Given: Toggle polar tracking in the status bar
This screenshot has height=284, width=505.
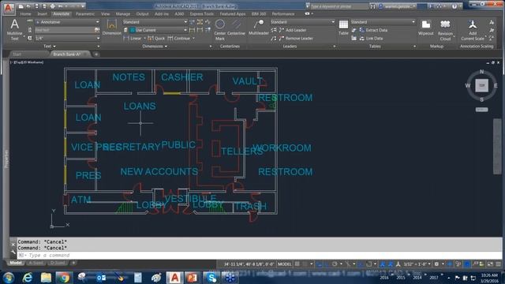Looking at the screenshot, I should [x=335, y=264].
